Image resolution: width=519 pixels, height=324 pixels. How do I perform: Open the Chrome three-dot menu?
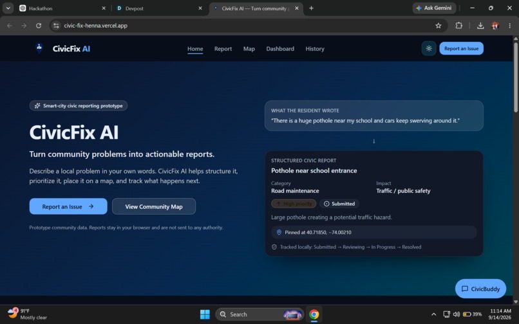tap(509, 26)
